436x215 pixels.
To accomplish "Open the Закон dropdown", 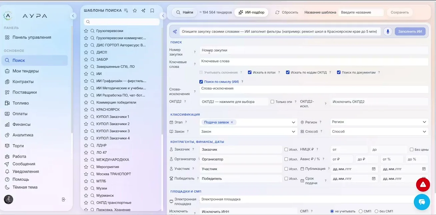I will tap(248, 131).
